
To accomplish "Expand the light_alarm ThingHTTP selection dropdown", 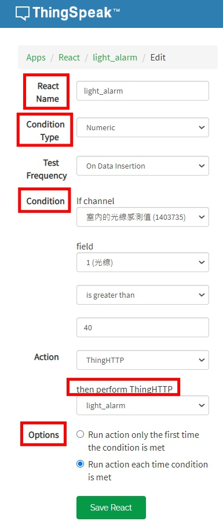I will (x=142, y=405).
